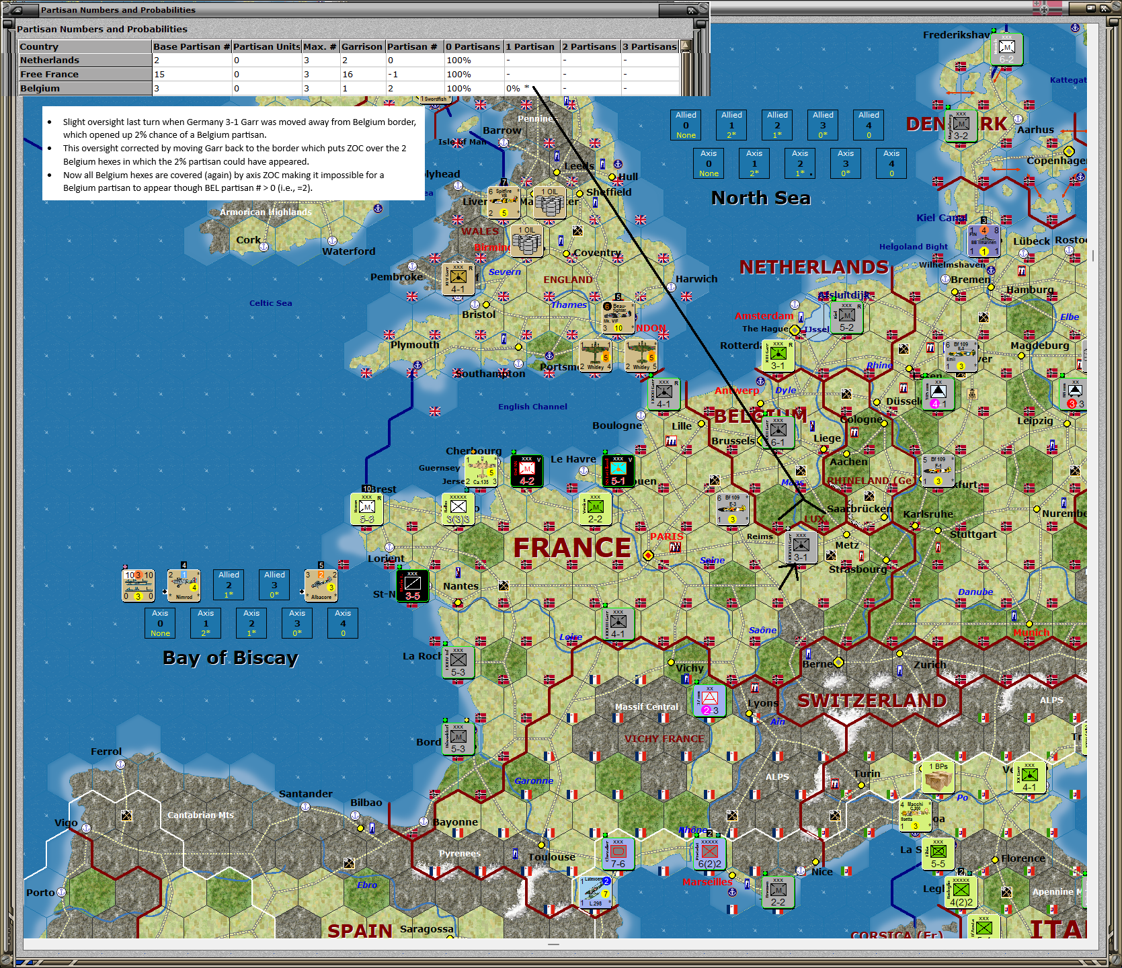Select the British 4-1 unit near Pembroke
1122x968 pixels.
click(458, 279)
